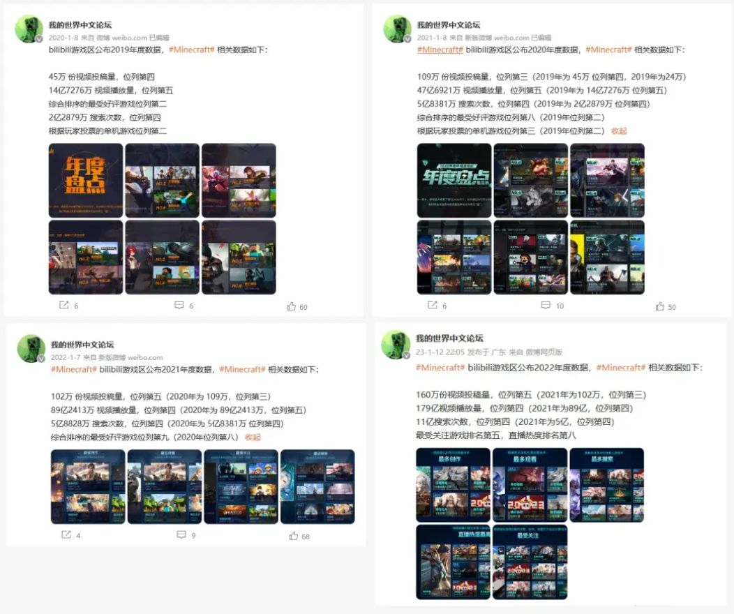
Task: Click the timestamp 2021-1-8
Action: click(432, 38)
